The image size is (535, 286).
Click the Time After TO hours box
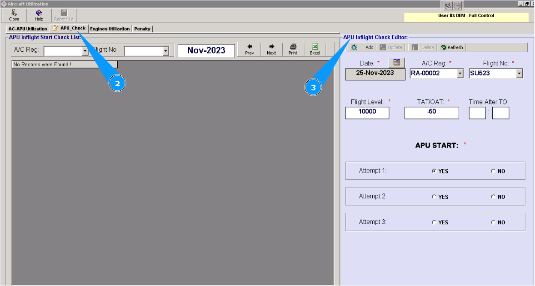(477, 113)
